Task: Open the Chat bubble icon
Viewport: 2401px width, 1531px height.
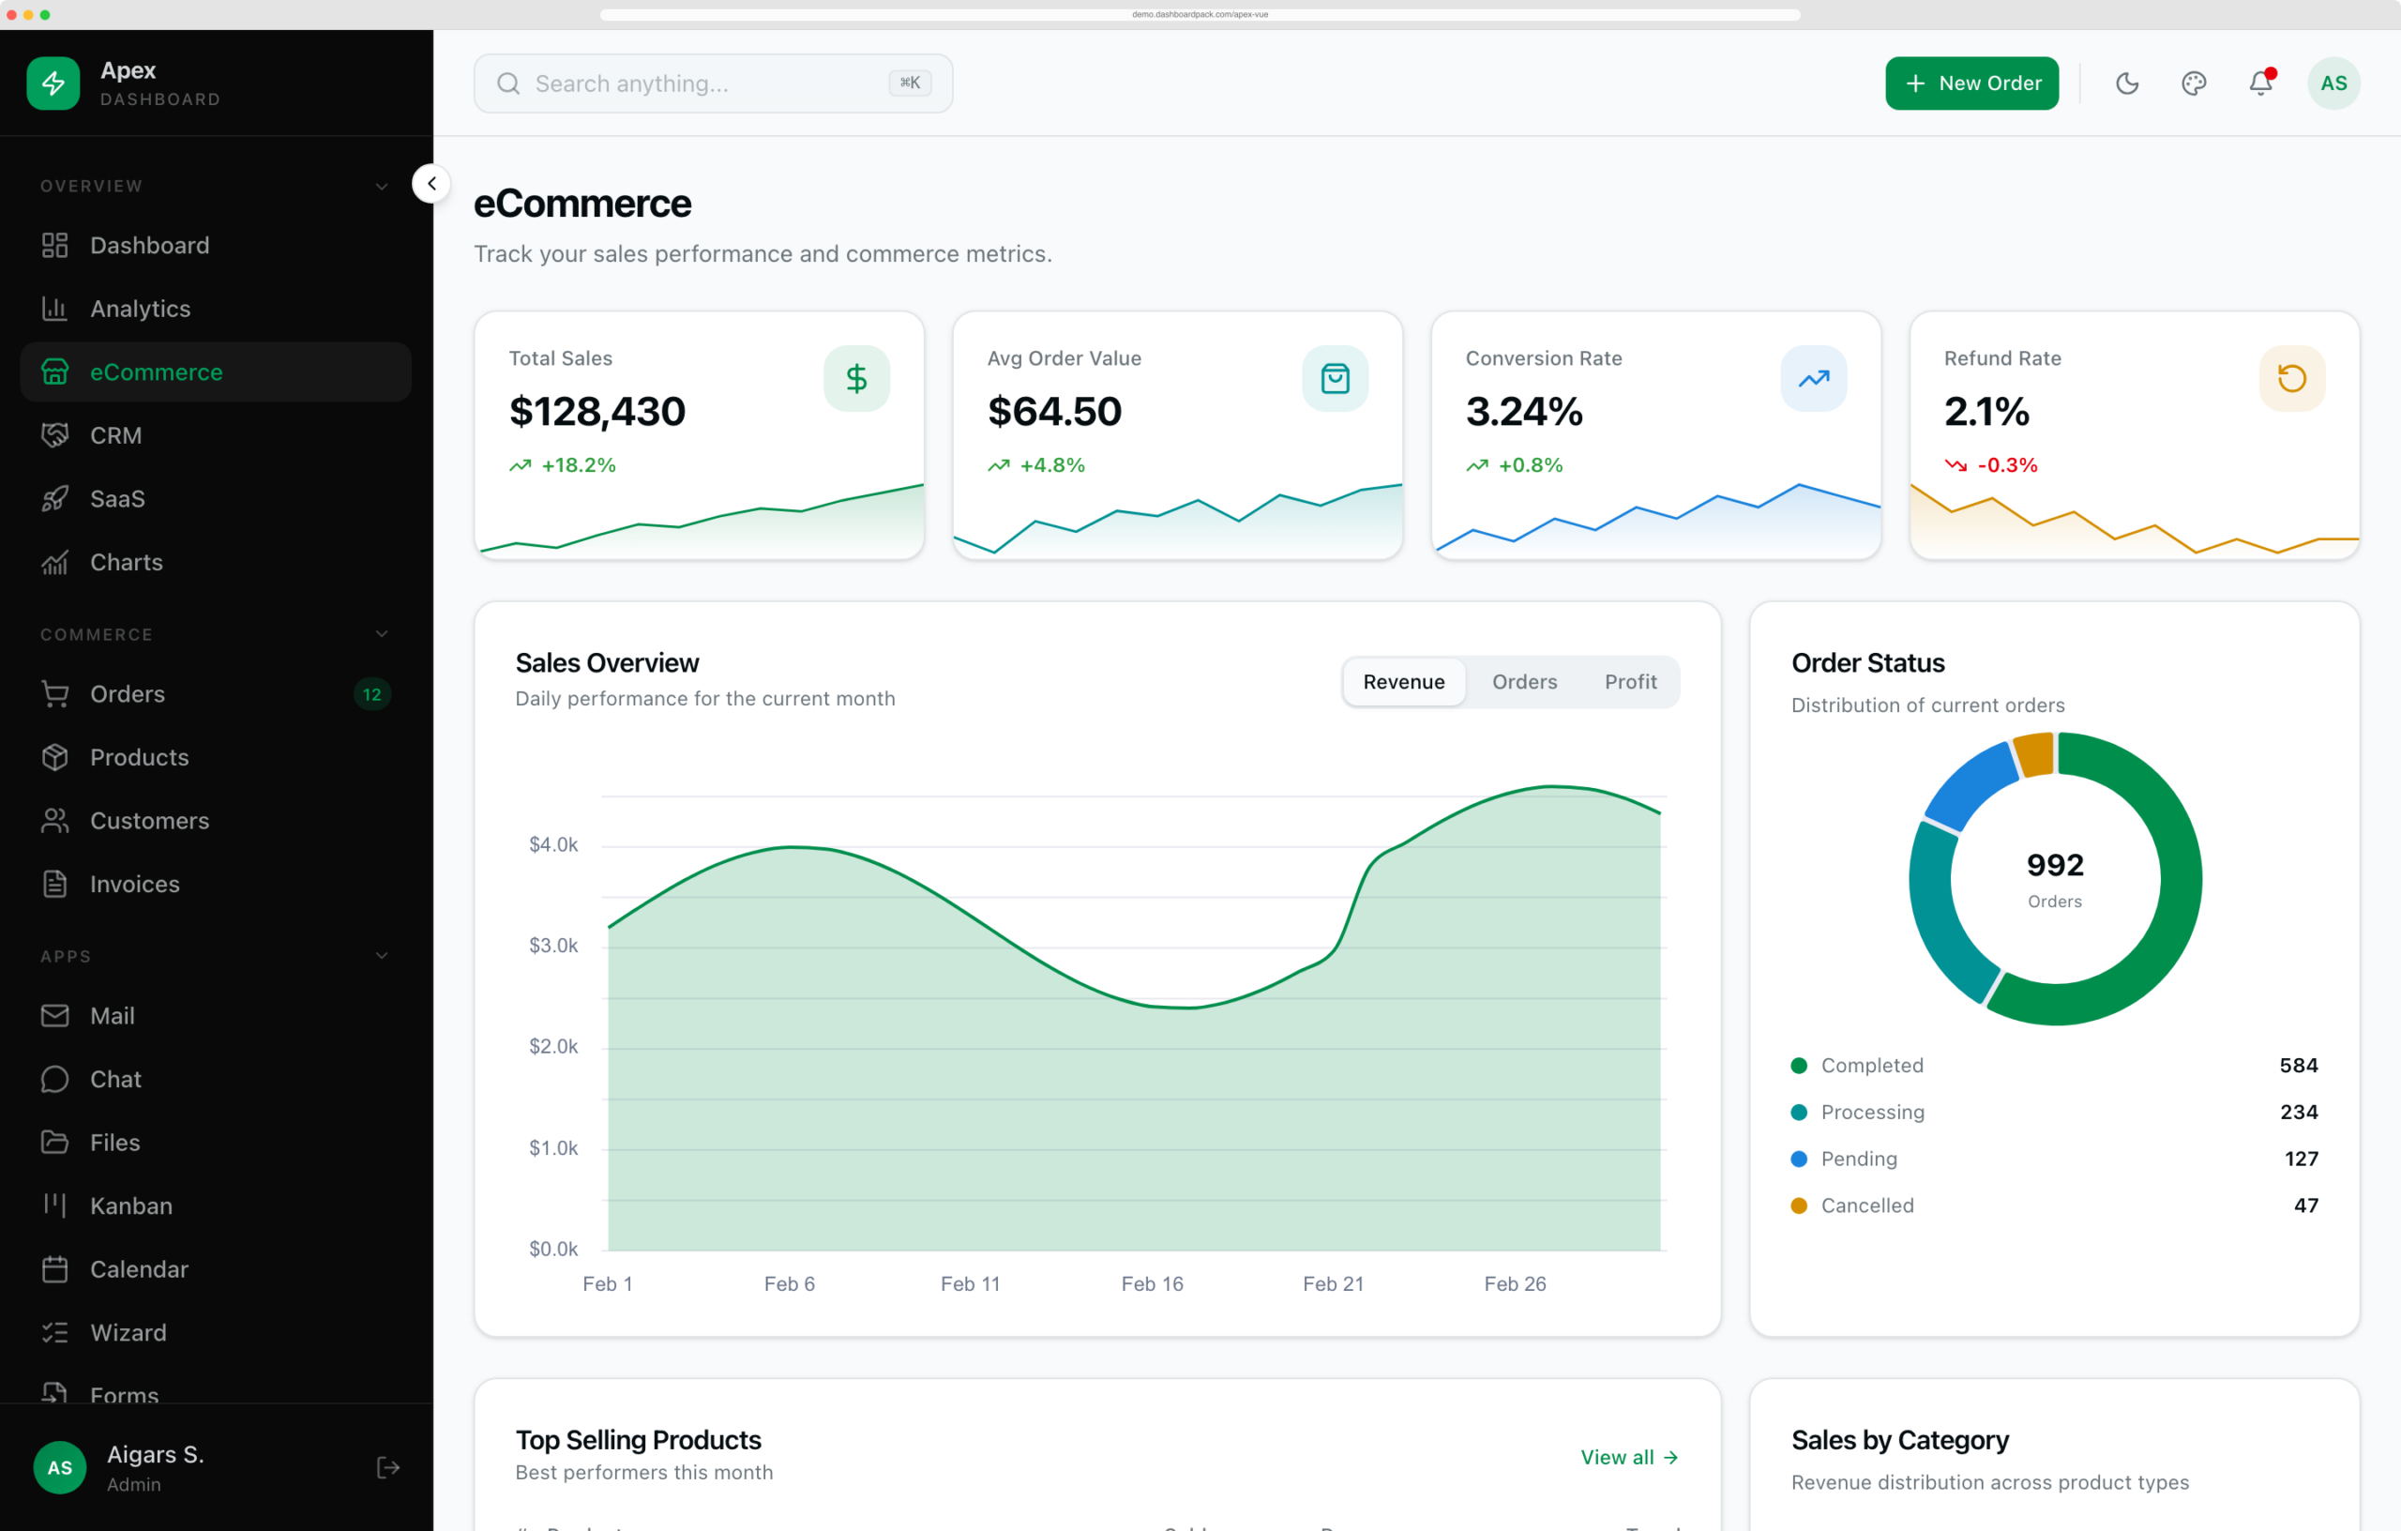Action: 54,1079
